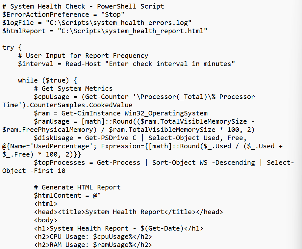Click the "Generate HTML Report" comment
This screenshot has width=302, height=249.
(x=77, y=187)
